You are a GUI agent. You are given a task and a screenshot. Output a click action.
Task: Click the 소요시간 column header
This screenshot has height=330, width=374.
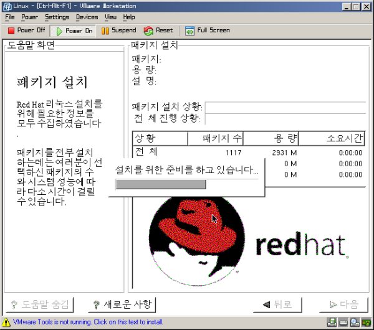click(332, 138)
